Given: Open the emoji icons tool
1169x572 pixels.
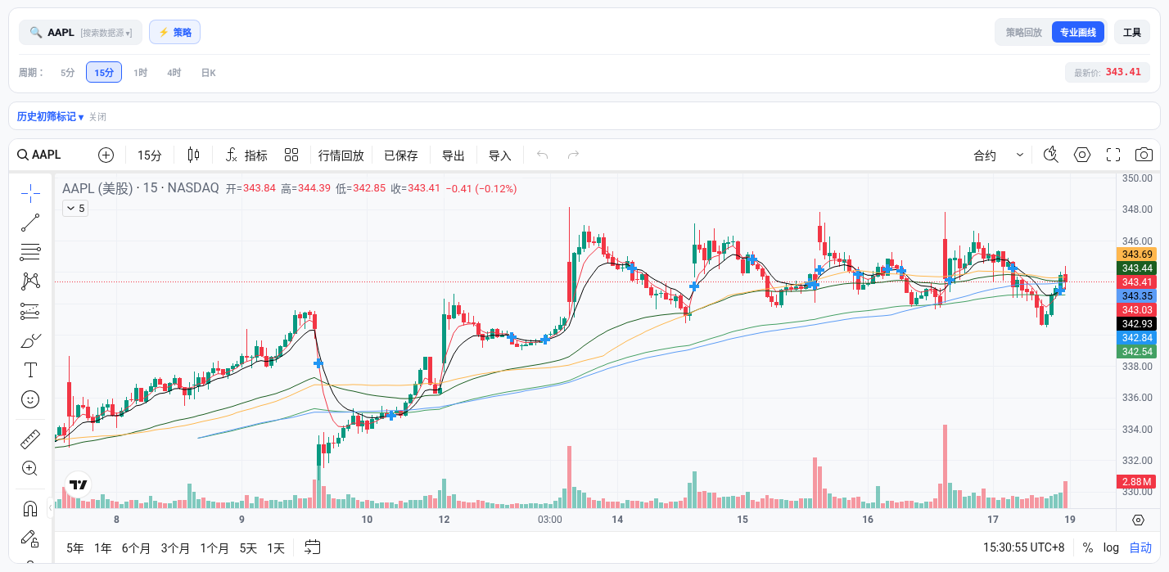Looking at the screenshot, I should coord(30,399).
